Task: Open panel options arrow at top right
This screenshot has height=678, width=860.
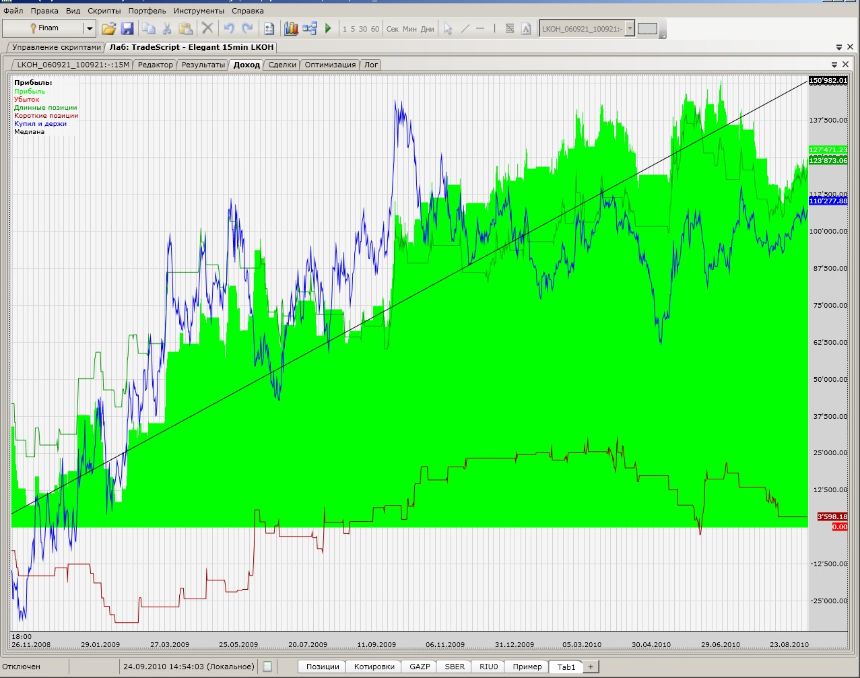Action: [x=839, y=47]
